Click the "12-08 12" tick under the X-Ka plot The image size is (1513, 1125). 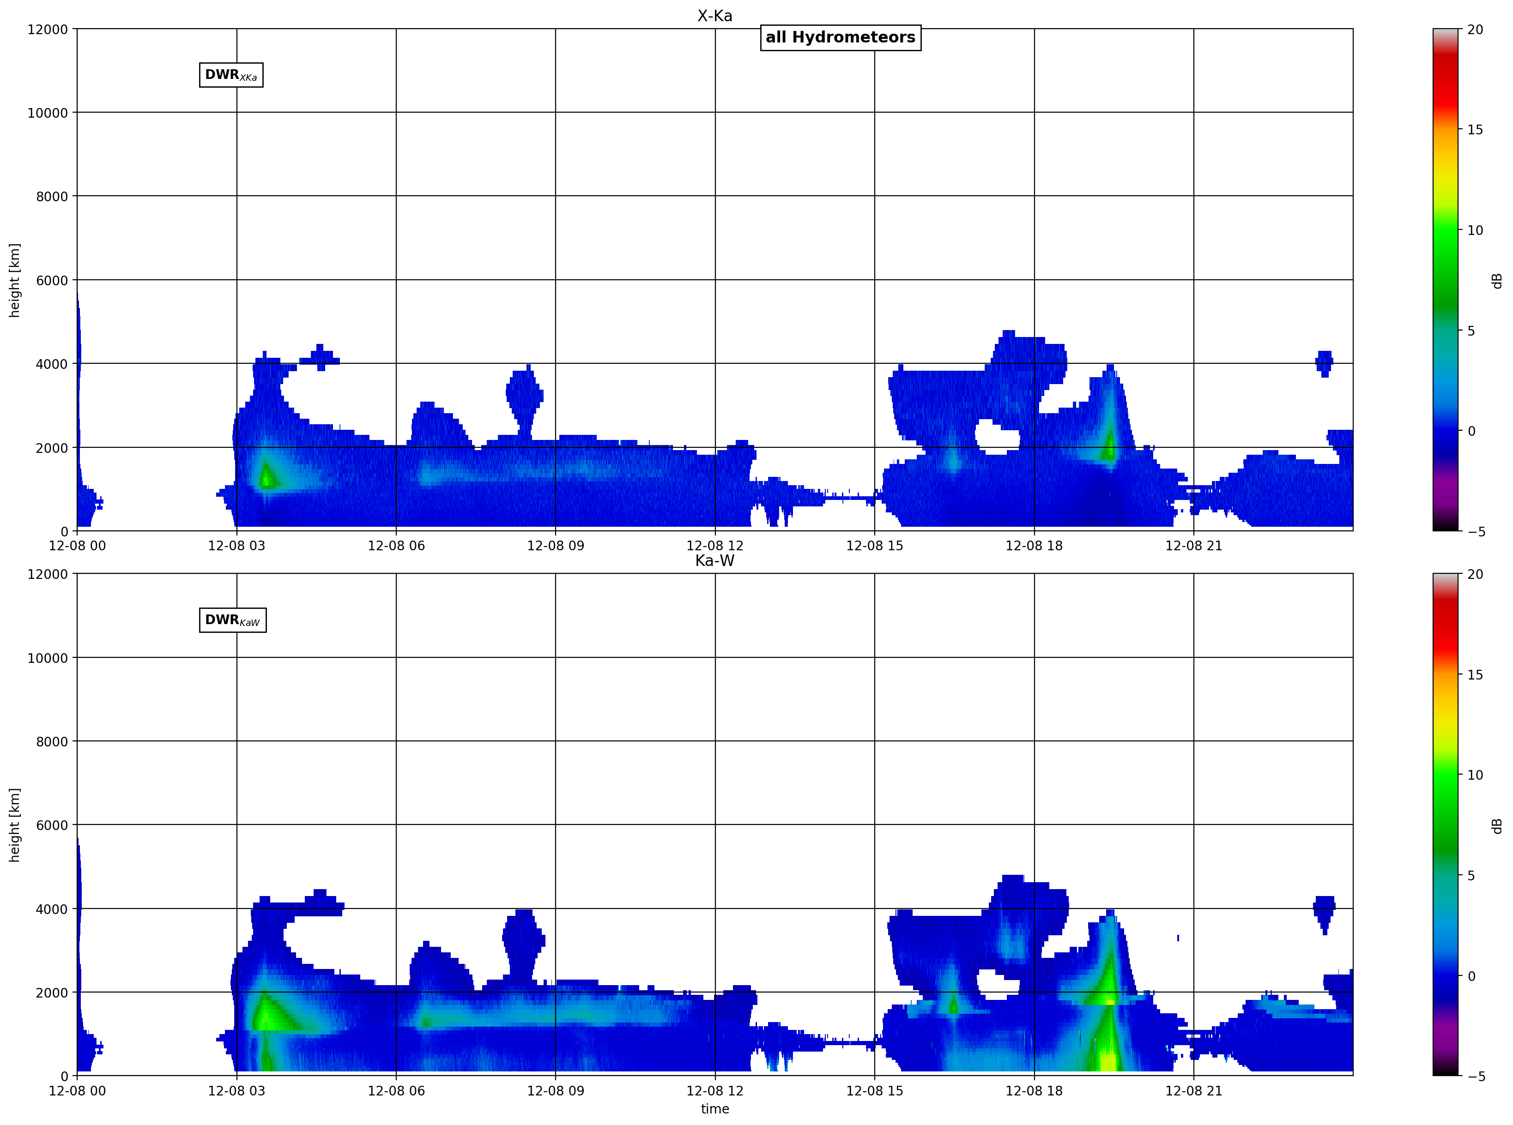tap(714, 546)
